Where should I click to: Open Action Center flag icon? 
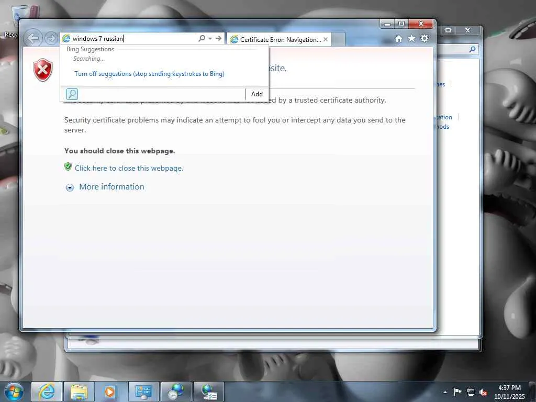[x=457, y=392]
